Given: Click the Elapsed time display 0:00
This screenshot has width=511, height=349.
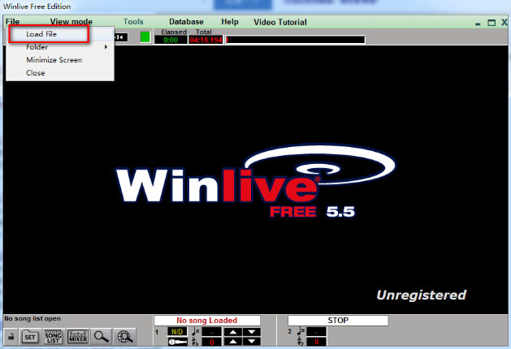Looking at the screenshot, I should [171, 40].
